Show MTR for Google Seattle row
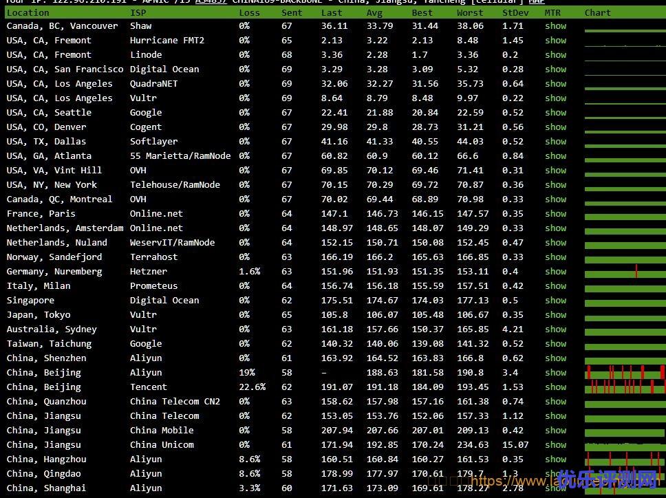The width and height of the screenshot is (666, 498). (x=555, y=113)
